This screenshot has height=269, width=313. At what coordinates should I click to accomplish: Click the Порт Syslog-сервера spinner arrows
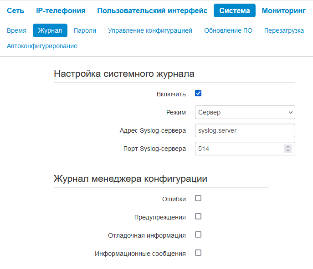coord(287,149)
